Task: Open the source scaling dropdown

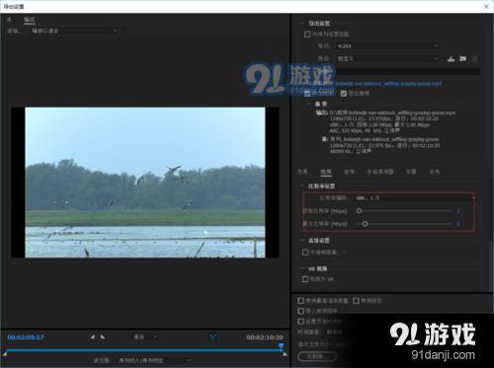Action: [x=74, y=31]
